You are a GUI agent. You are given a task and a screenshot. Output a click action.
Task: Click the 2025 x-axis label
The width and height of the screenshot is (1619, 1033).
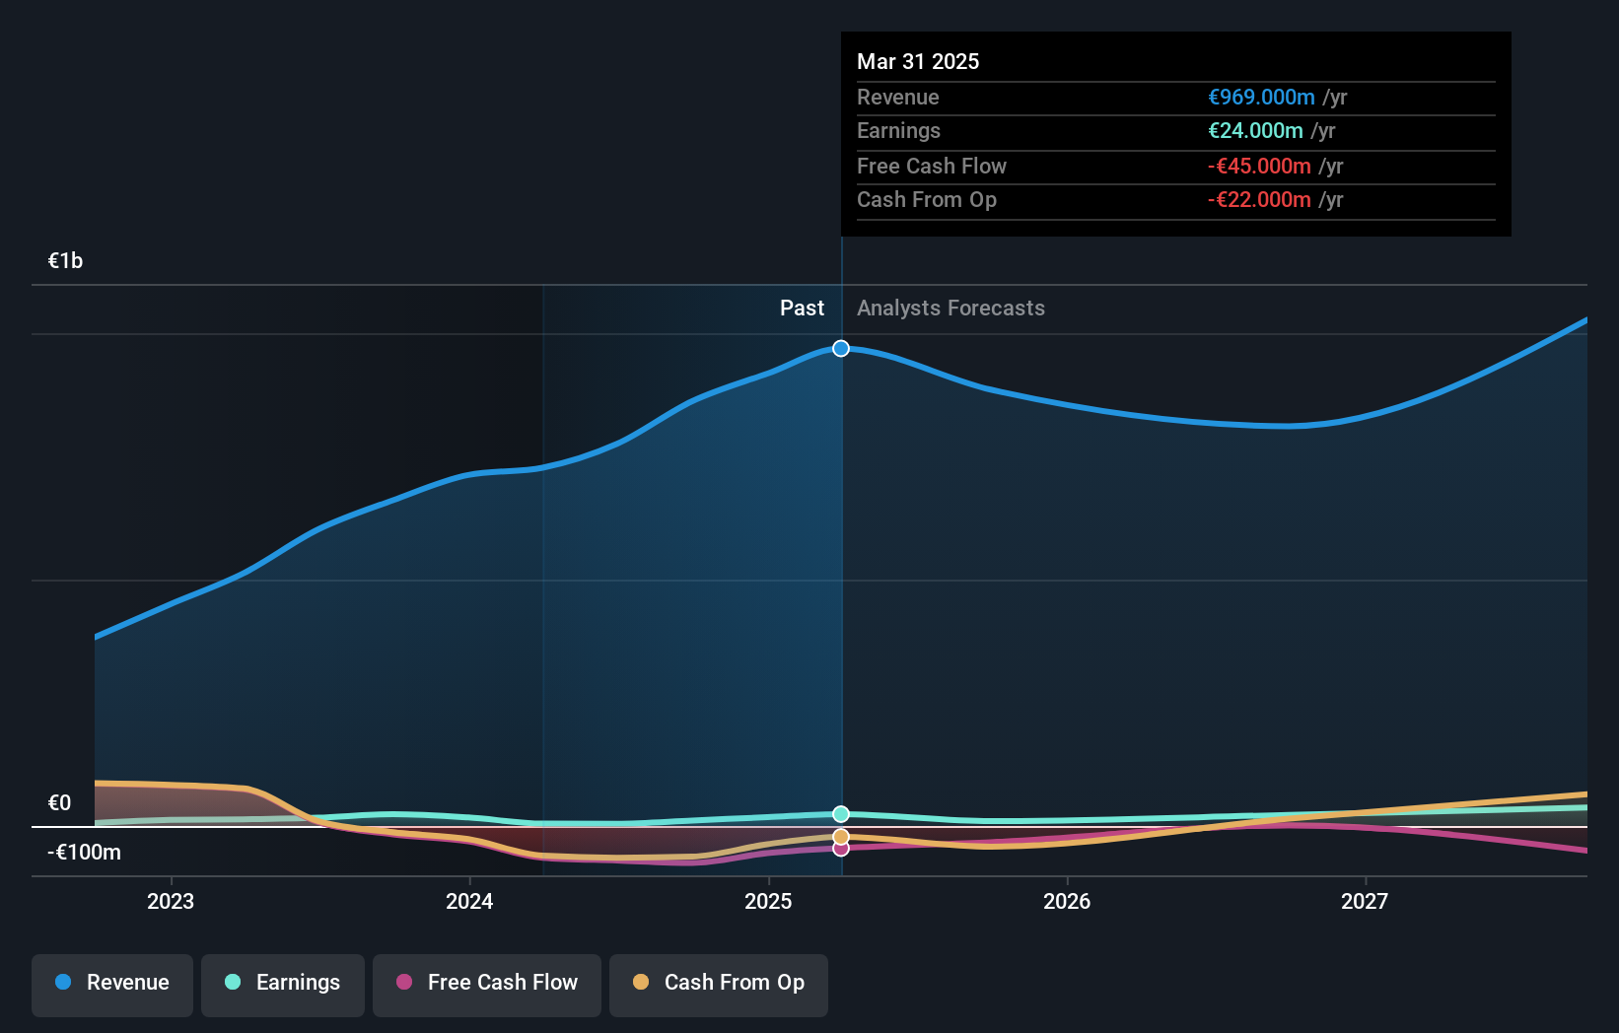pyautogui.click(x=768, y=901)
